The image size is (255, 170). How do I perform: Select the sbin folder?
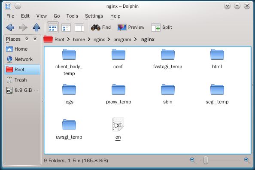point(168,94)
